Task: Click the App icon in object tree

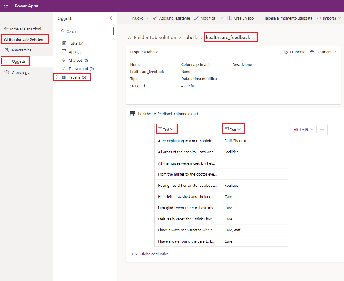Action: pyautogui.click(x=64, y=51)
